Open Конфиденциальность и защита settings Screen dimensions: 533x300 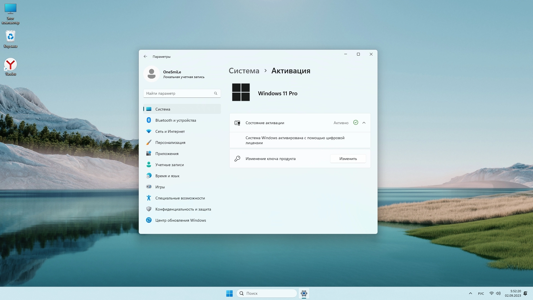(x=183, y=209)
